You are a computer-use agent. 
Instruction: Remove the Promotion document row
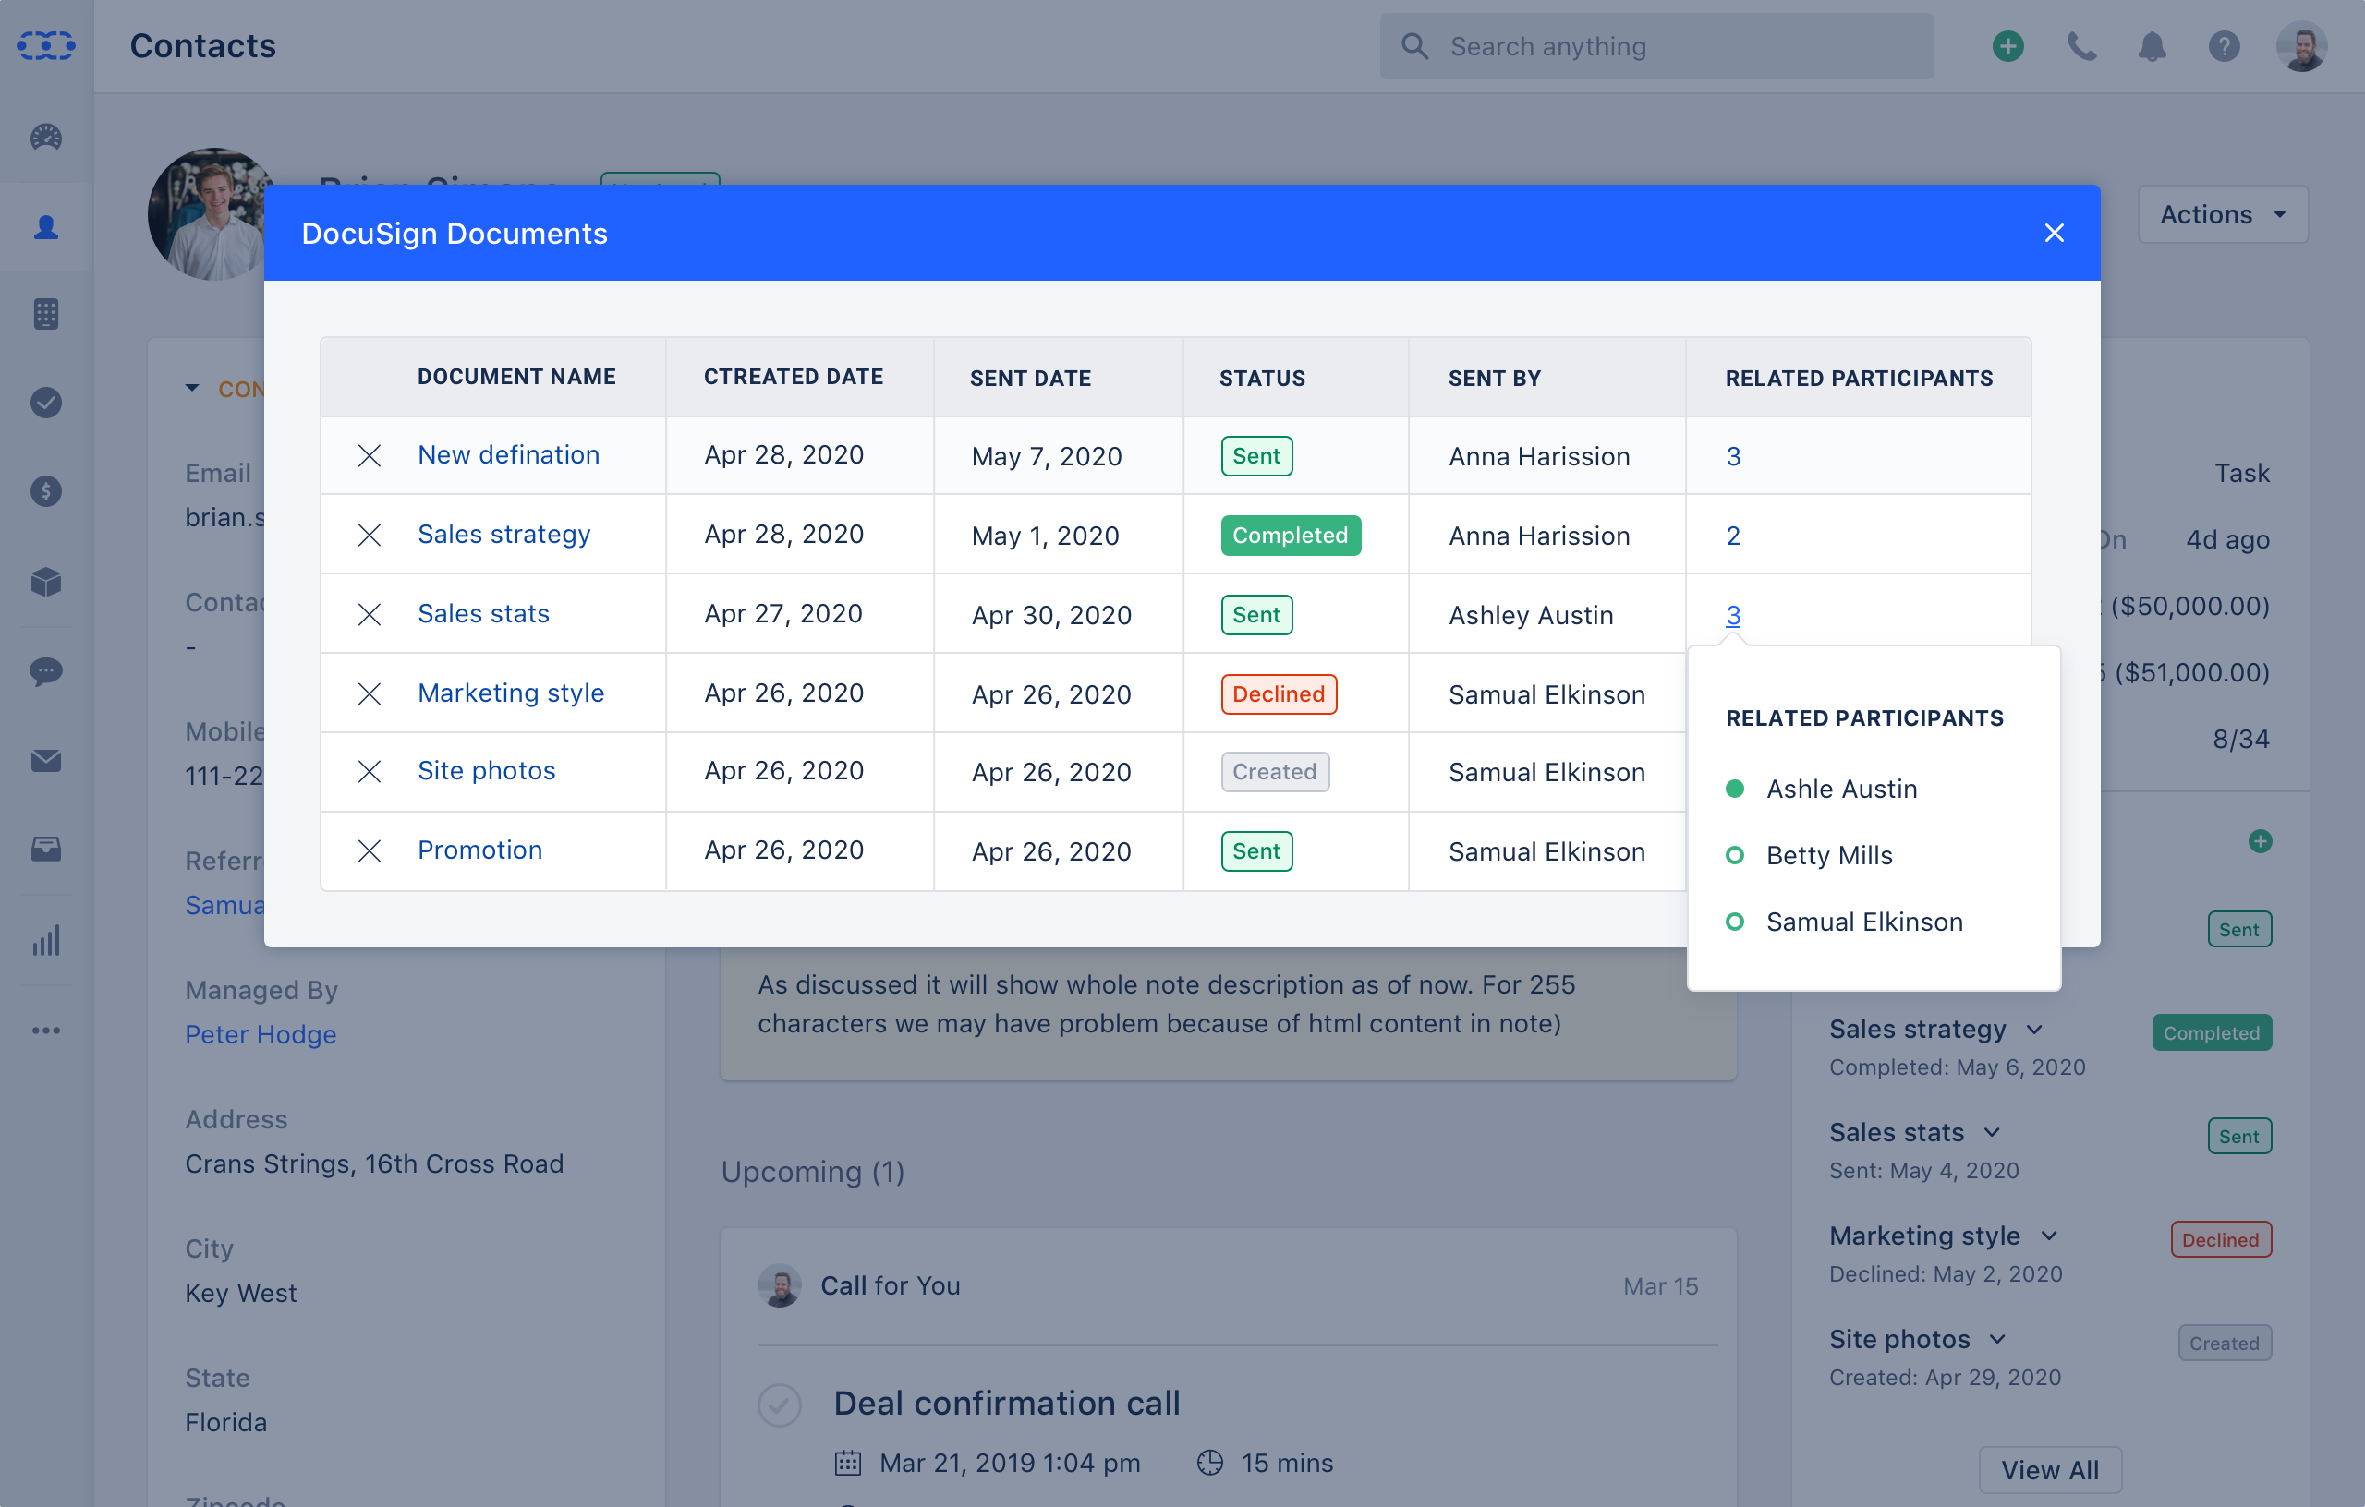click(370, 851)
